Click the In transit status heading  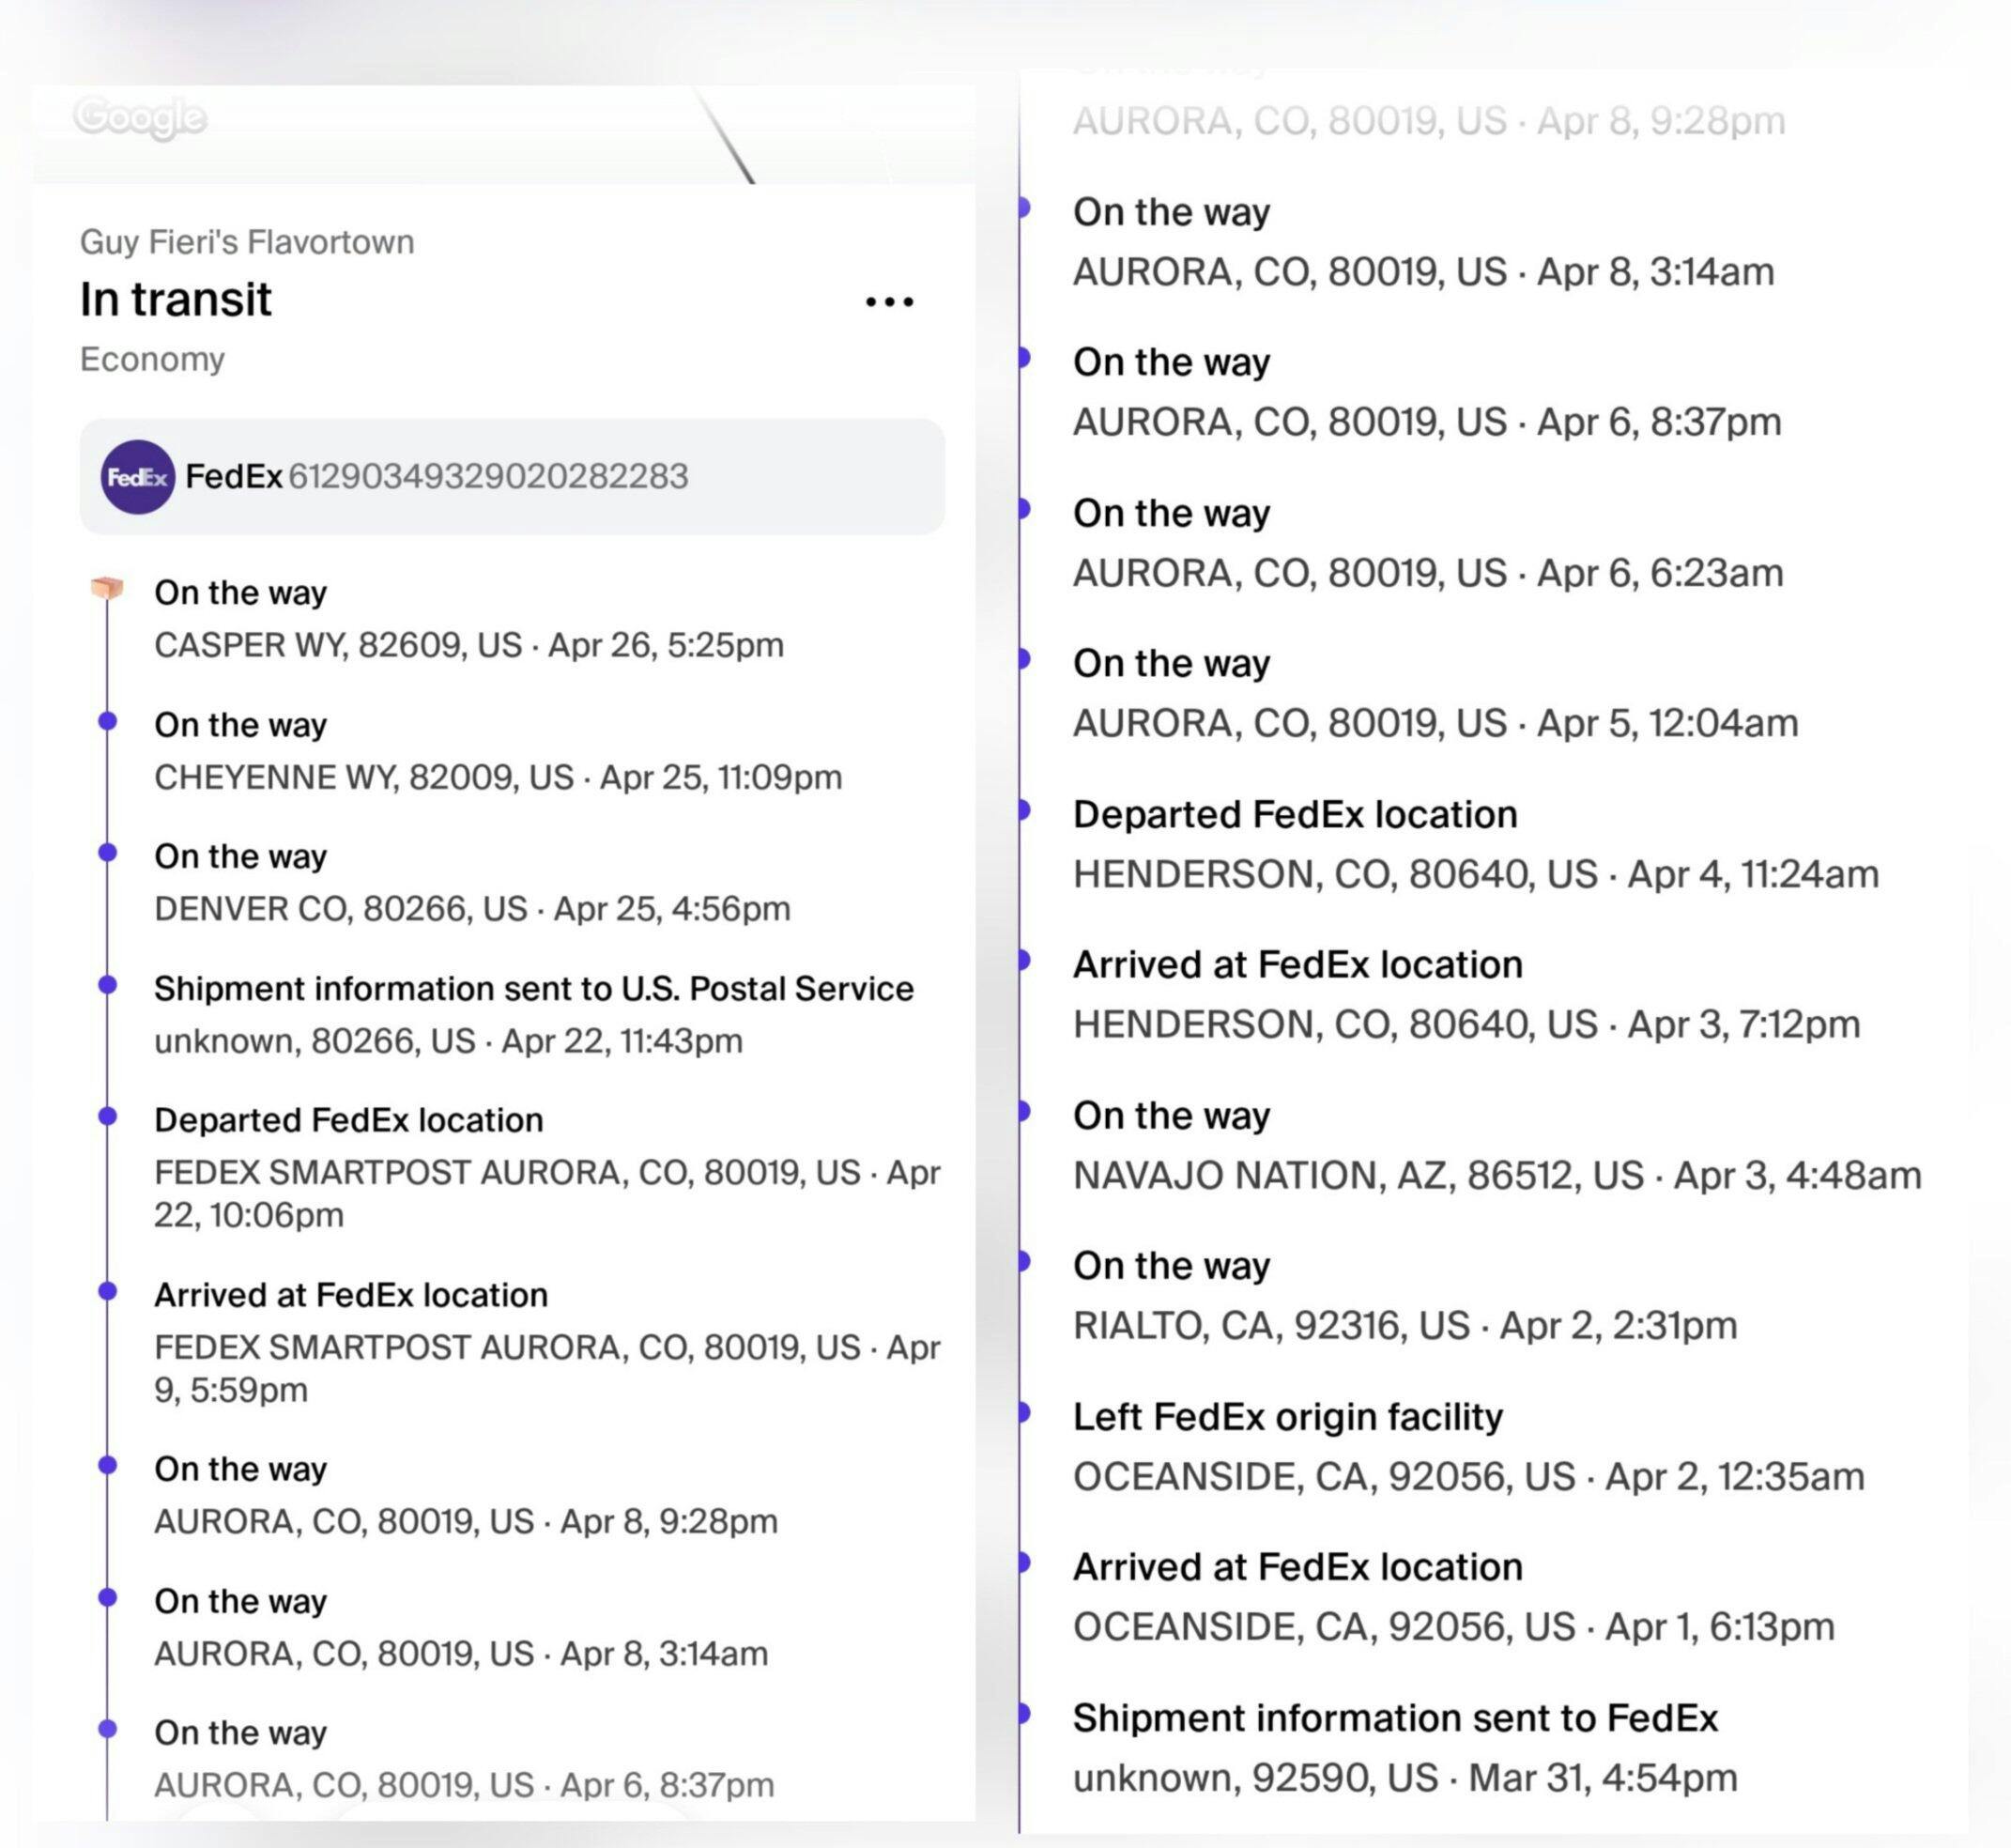176,299
